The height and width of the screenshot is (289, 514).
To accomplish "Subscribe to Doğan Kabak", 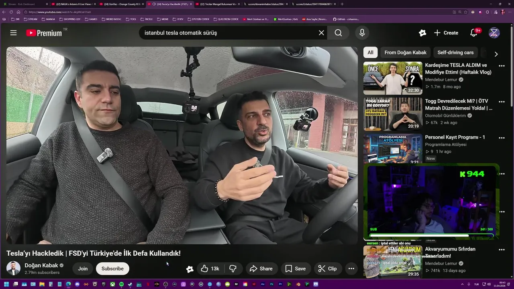I will (x=112, y=269).
